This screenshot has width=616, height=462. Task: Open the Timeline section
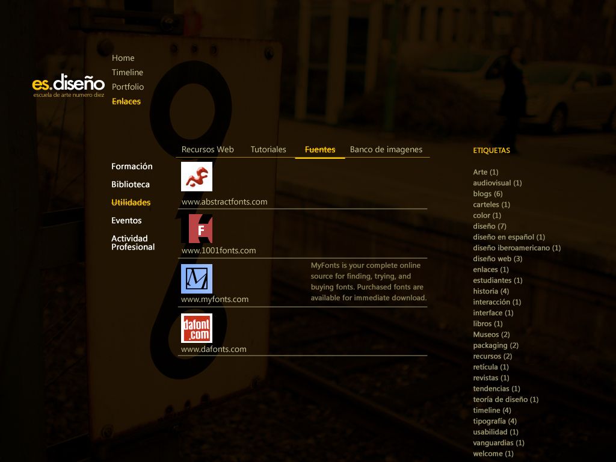[x=128, y=72]
